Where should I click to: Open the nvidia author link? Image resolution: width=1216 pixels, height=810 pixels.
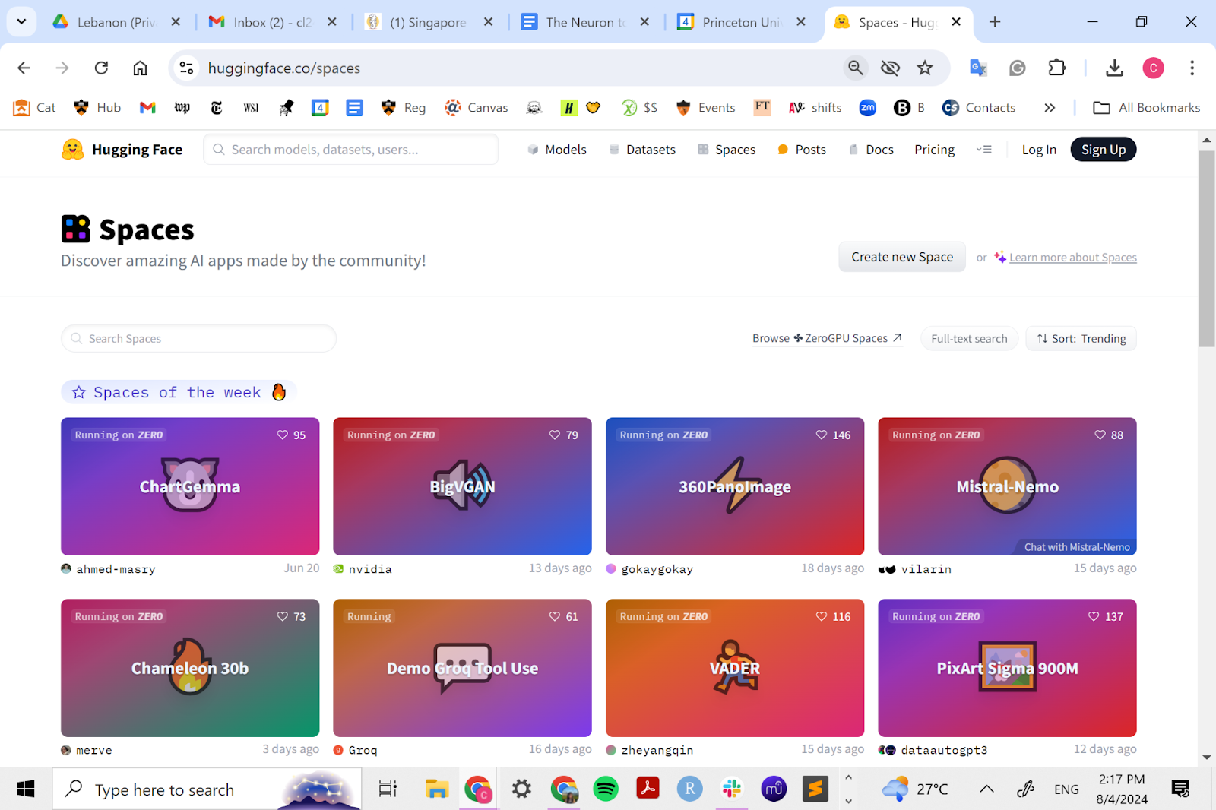coord(370,569)
